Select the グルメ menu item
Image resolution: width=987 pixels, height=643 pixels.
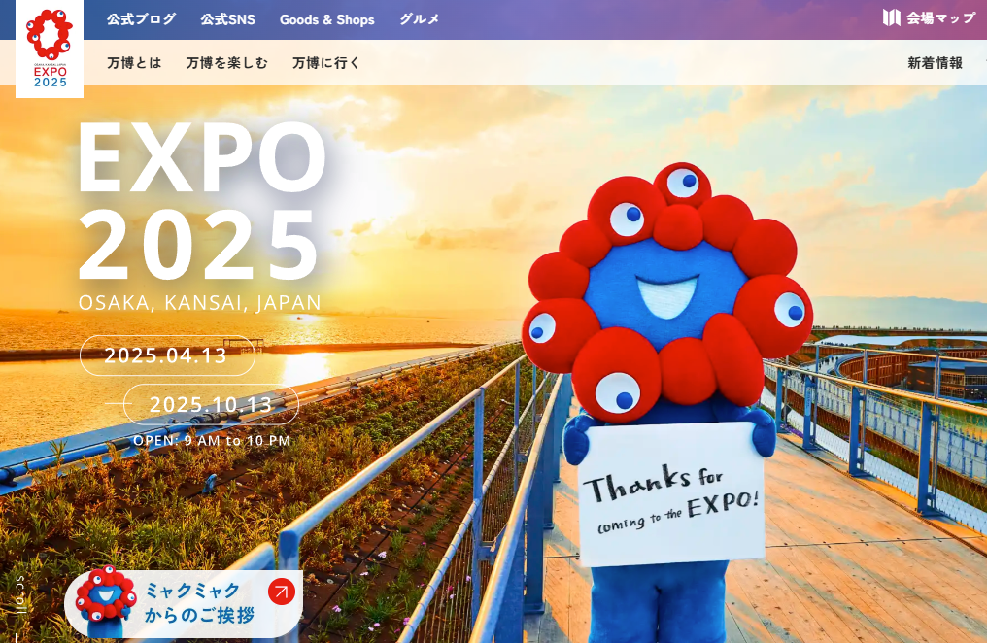(x=419, y=19)
